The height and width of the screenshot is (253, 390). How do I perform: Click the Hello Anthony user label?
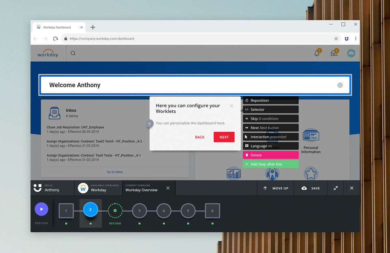click(x=52, y=188)
